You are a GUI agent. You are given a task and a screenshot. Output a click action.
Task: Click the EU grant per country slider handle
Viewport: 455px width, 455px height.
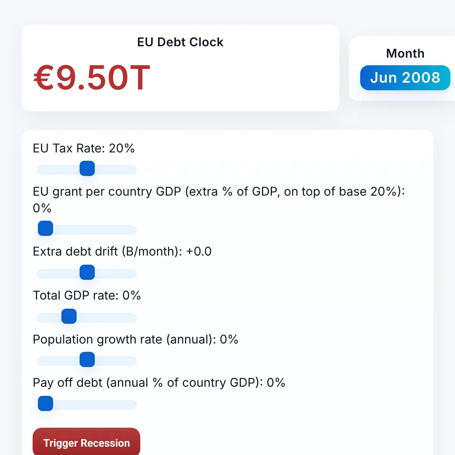click(x=45, y=229)
